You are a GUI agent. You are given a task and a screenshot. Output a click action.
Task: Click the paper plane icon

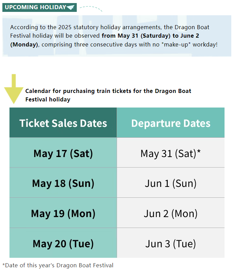coord(70,7)
